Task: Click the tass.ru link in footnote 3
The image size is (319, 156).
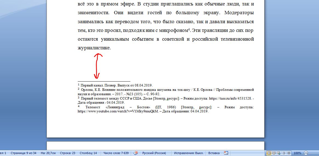Action: (230, 98)
